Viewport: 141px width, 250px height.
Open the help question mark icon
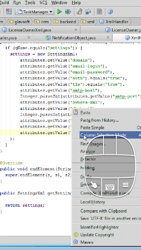pyautogui.click(x=110, y=12)
